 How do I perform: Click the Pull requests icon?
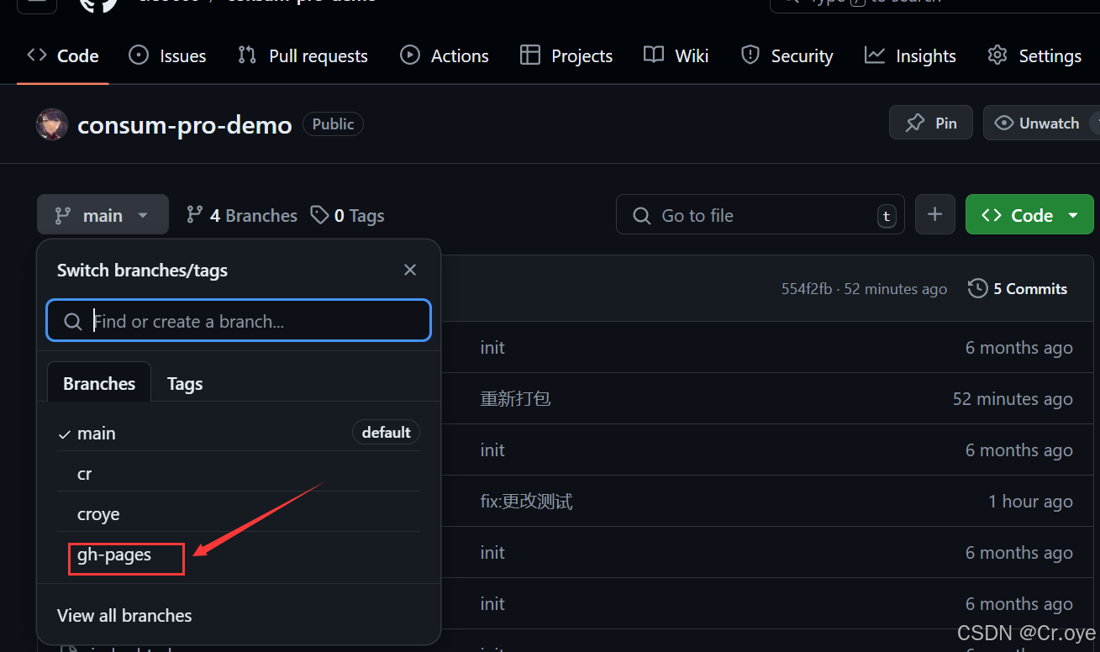click(247, 55)
